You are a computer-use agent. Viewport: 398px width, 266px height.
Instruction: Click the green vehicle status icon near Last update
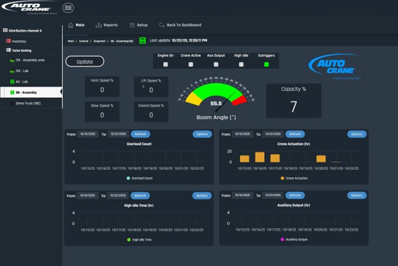[143, 40]
